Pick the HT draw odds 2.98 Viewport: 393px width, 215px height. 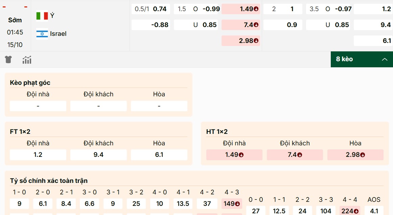click(x=355, y=155)
